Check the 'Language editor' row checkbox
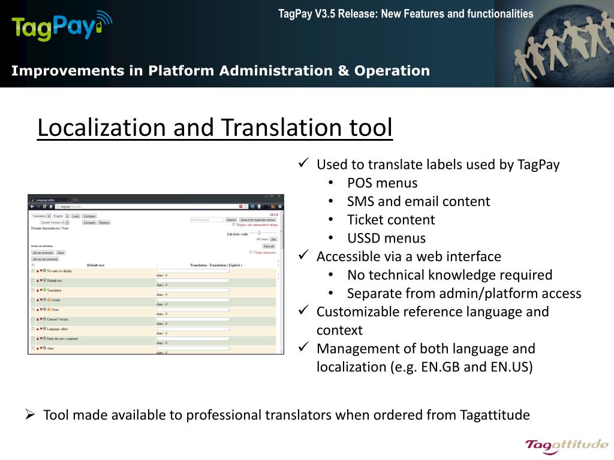This screenshot has width=614, height=460. (x=33, y=329)
